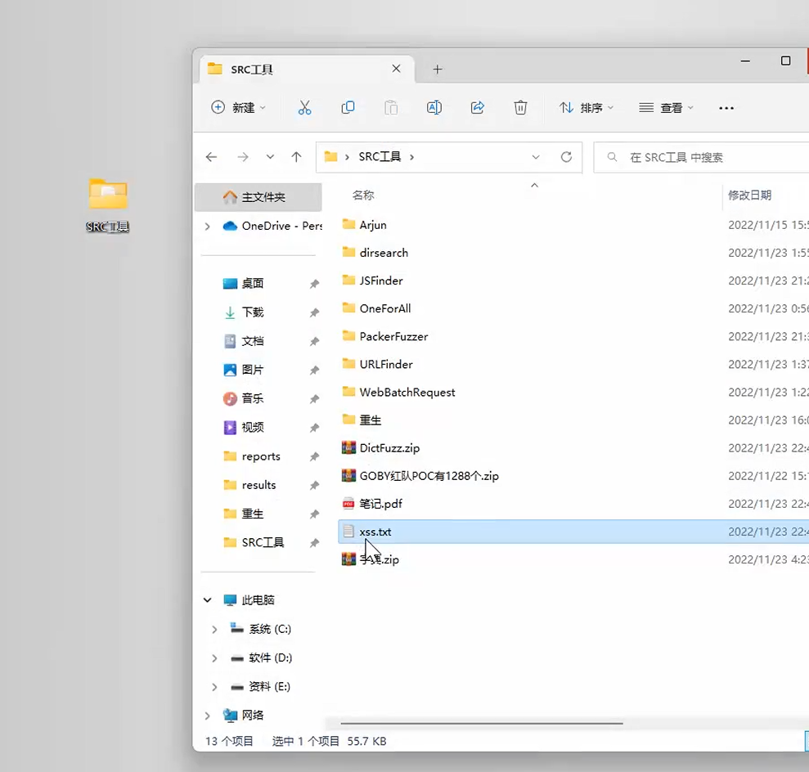Select the GOBY红队POC有1288个.zip archive
809x772 pixels.
coord(420,475)
